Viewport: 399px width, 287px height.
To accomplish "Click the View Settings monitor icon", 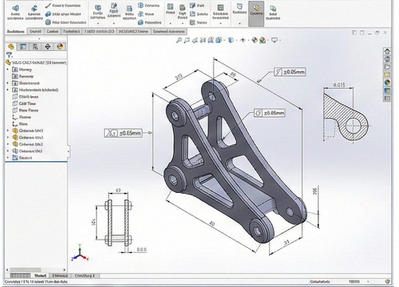I will tap(275, 40).
